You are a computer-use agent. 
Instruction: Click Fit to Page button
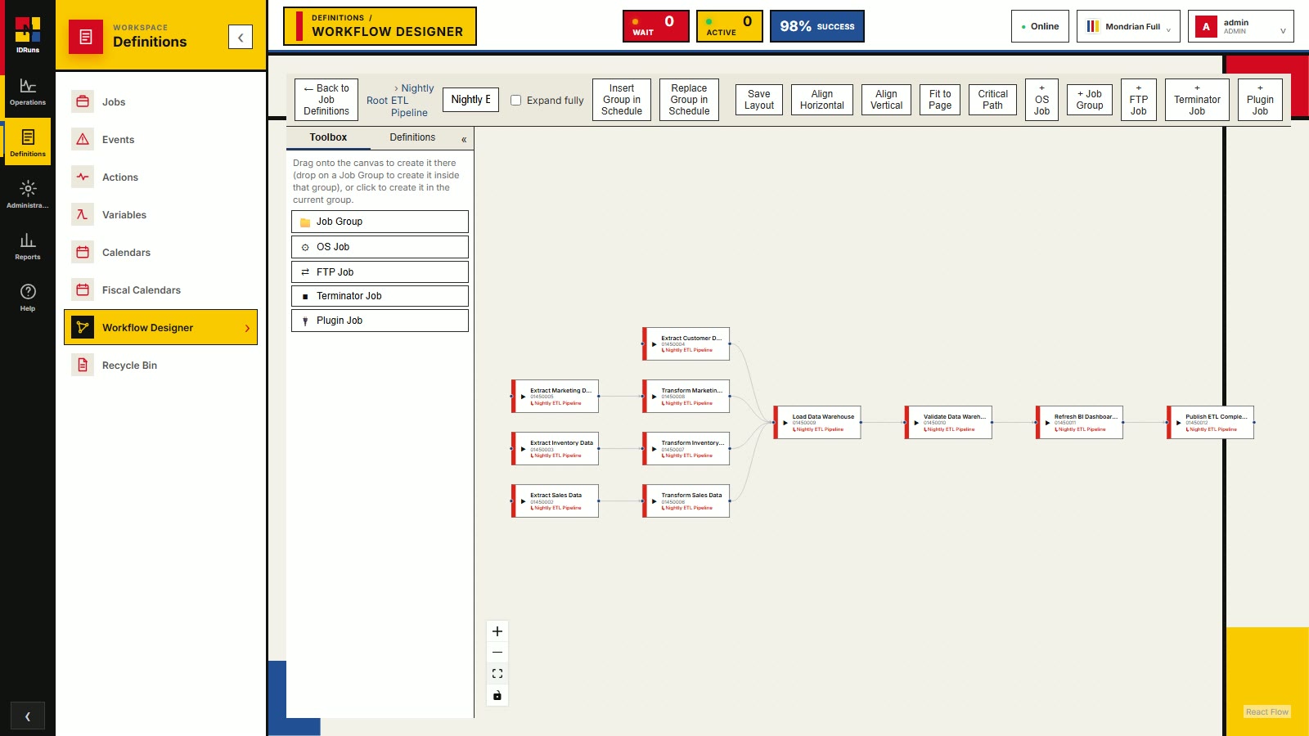pos(940,100)
